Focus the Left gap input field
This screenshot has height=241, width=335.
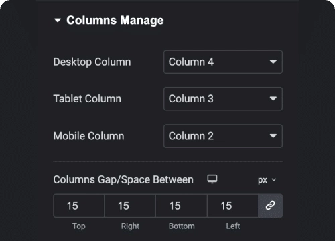232,206
